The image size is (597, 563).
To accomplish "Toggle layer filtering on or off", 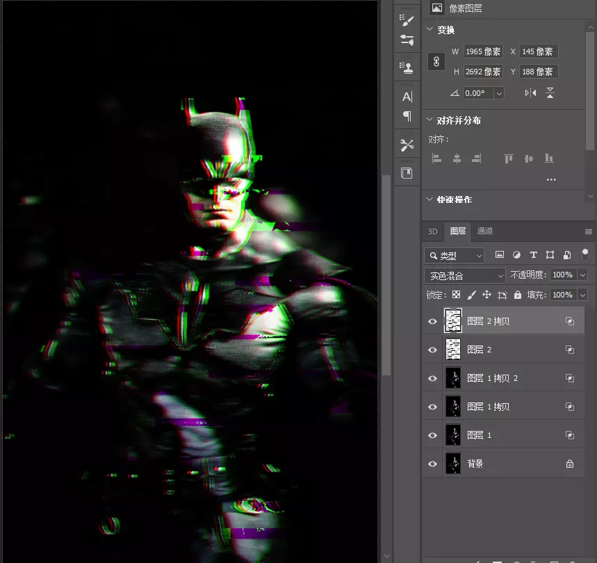I will [585, 254].
